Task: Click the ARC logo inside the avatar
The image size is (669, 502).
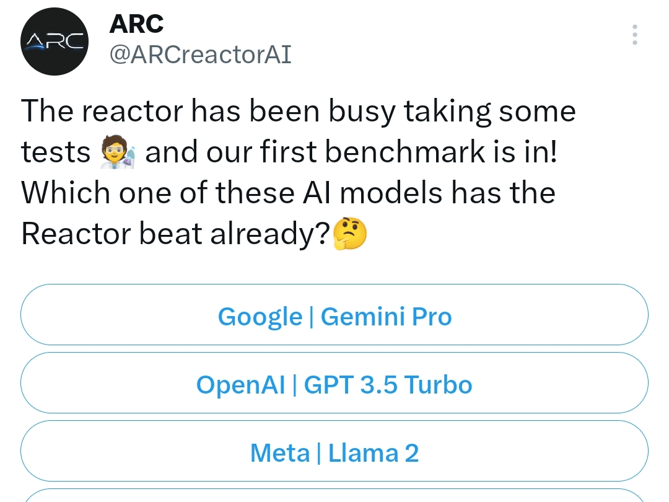Action: click(55, 41)
